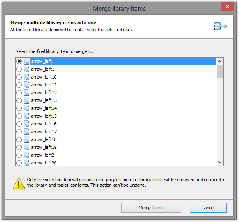Click the image file icon of arrow_left13

point(26,100)
